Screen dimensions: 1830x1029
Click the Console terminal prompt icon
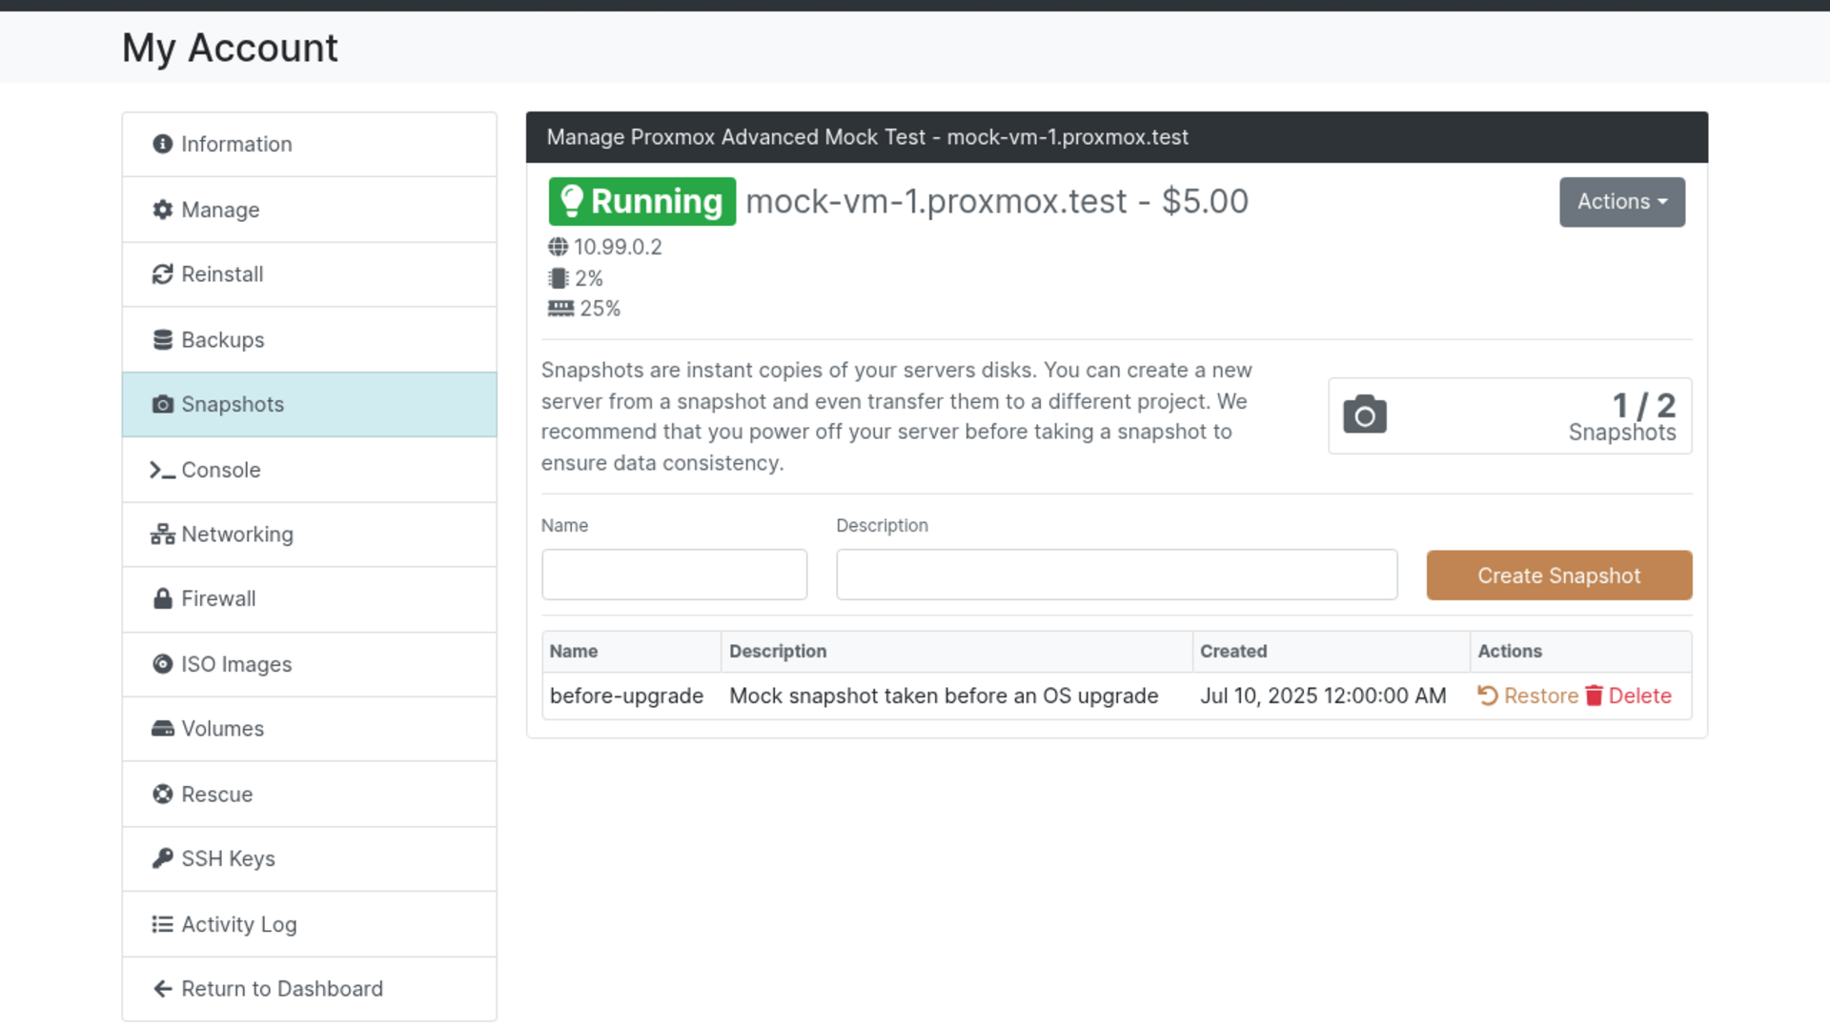pyautogui.click(x=163, y=470)
